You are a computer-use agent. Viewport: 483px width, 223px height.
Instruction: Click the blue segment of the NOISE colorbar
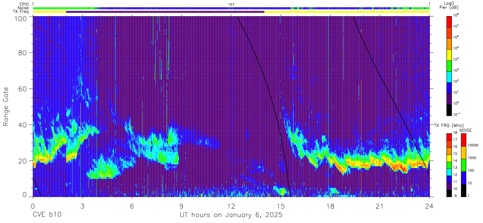tap(463, 178)
